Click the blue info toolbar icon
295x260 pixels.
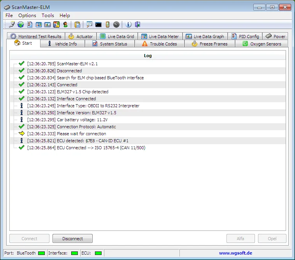[x=128, y=24]
